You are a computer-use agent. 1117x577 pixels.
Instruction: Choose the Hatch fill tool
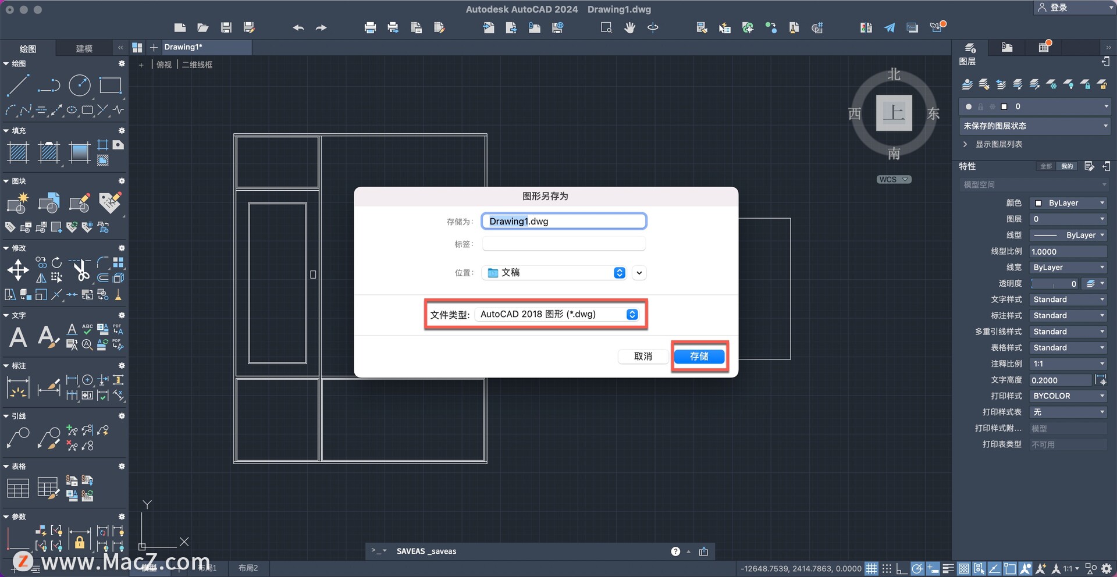[18, 153]
